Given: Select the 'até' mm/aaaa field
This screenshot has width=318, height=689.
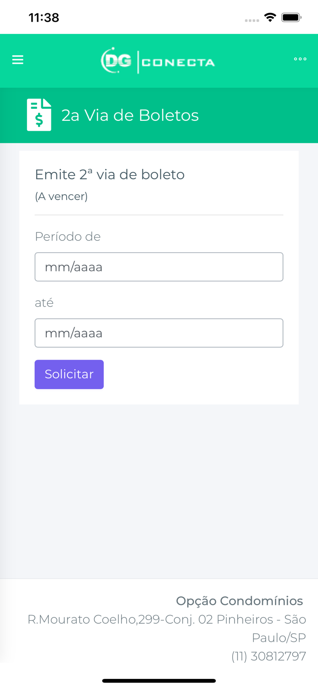Looking at the screenshot, I should pos(159,333).
